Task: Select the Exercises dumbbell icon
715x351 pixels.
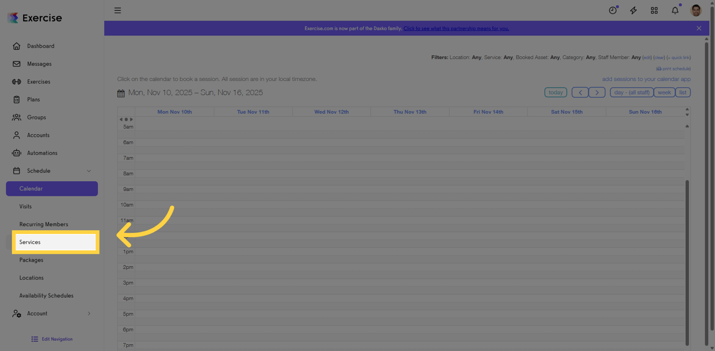Action: [16, 81]
